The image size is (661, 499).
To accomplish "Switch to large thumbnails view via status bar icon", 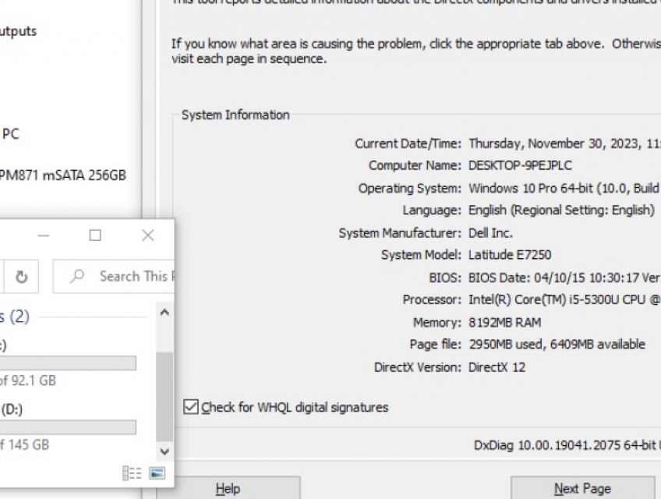I will (157, 472).
